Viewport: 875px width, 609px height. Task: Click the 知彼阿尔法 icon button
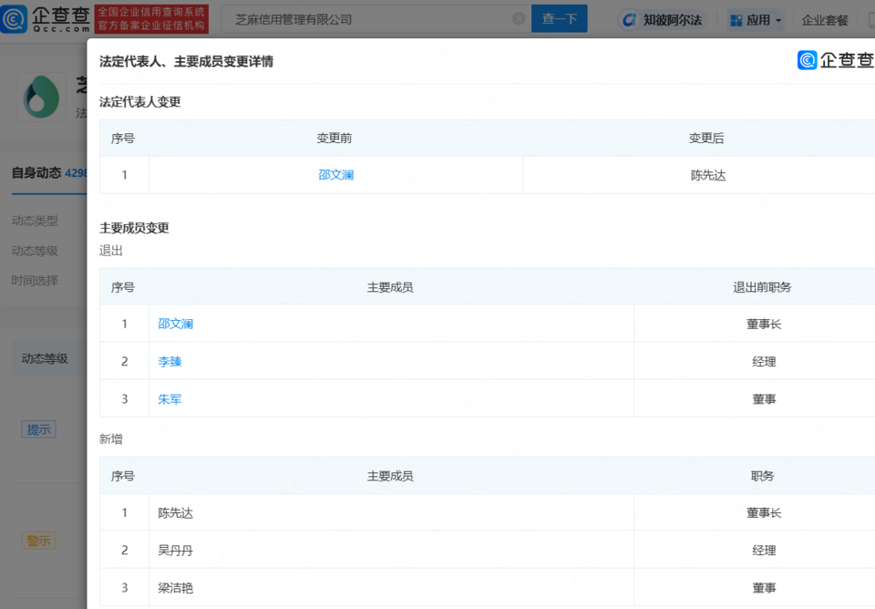629,20
